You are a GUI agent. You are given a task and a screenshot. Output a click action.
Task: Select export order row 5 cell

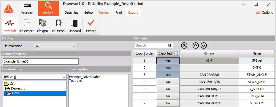pyautogui.click(x=145, y=89)
